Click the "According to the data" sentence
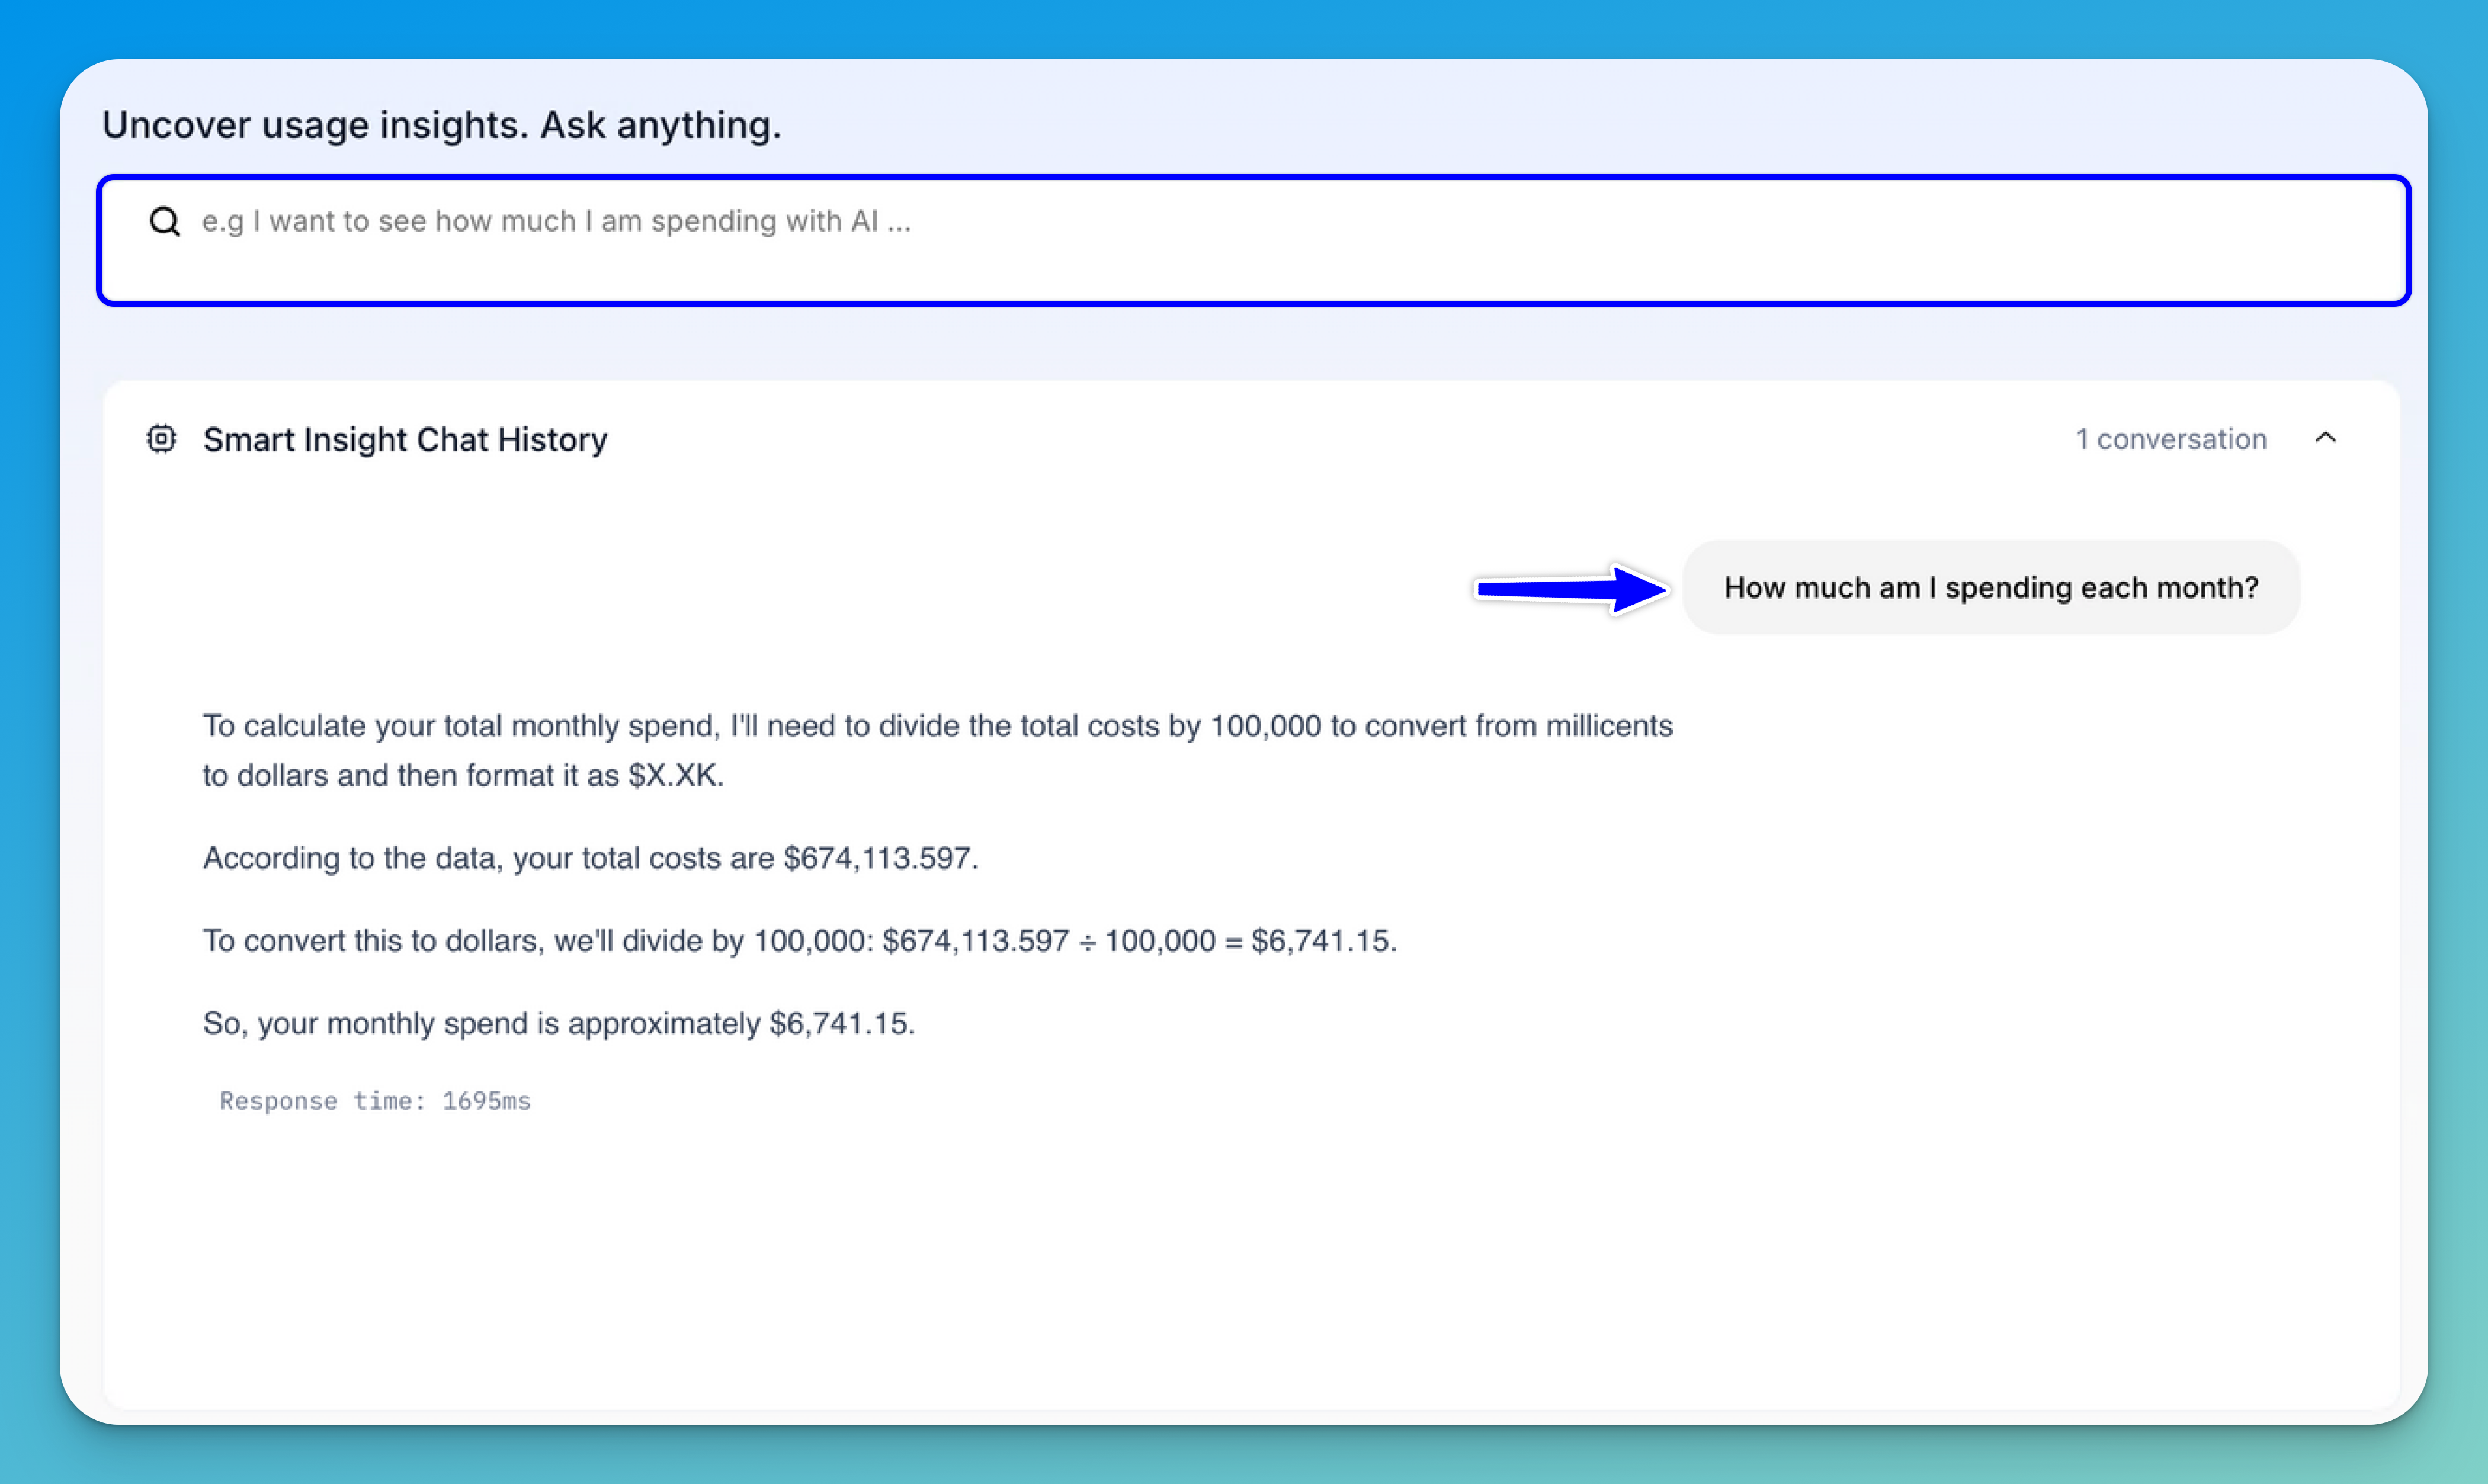2488x1484 pixels. [x=590, y=858]
